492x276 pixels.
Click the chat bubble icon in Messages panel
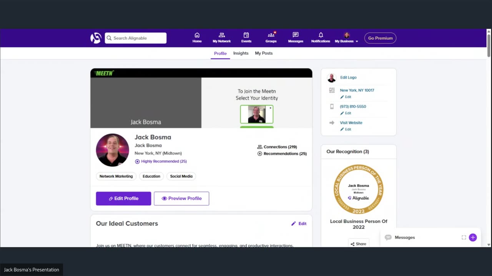[x=388, y=238]
